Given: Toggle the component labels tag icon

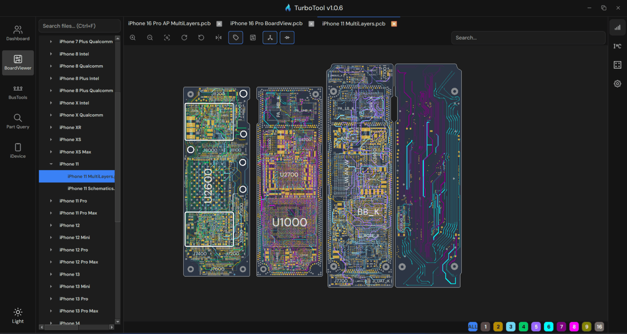Looking at the screenshot, I should pyautogui.click(x=236, y=37).
